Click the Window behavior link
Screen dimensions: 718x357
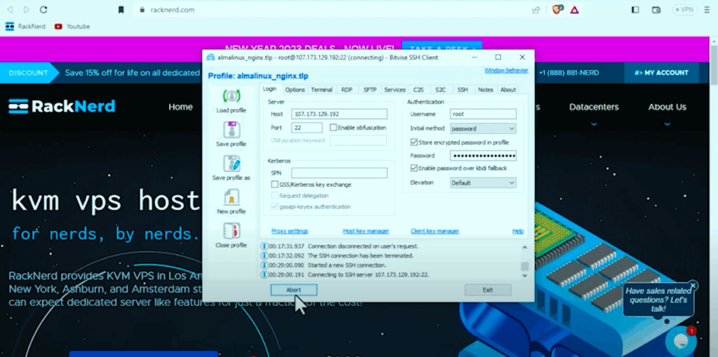coord(506,71)
